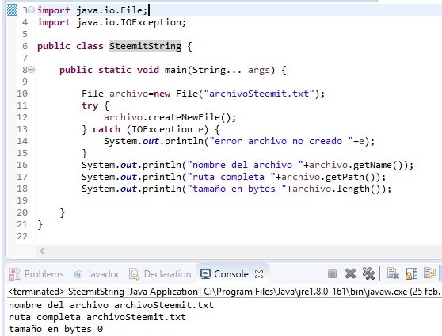Toggle Scroll Lock padlock icon in Console
This screenshot has width=442, height=336.
(411, 273)
